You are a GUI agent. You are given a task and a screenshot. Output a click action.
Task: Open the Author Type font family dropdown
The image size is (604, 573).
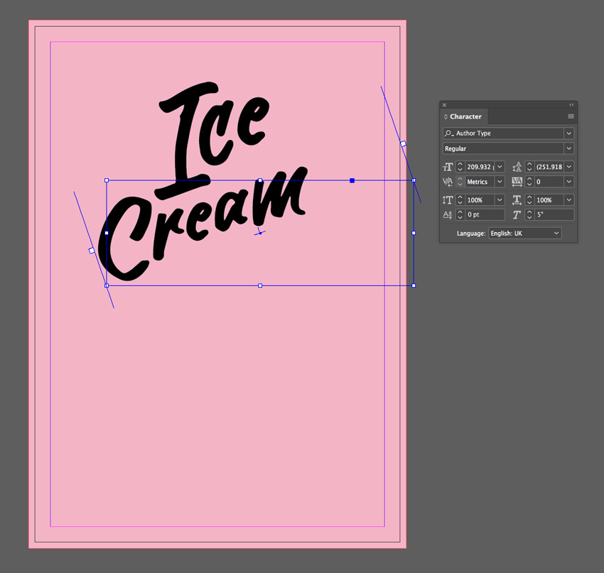coord(569,133)
